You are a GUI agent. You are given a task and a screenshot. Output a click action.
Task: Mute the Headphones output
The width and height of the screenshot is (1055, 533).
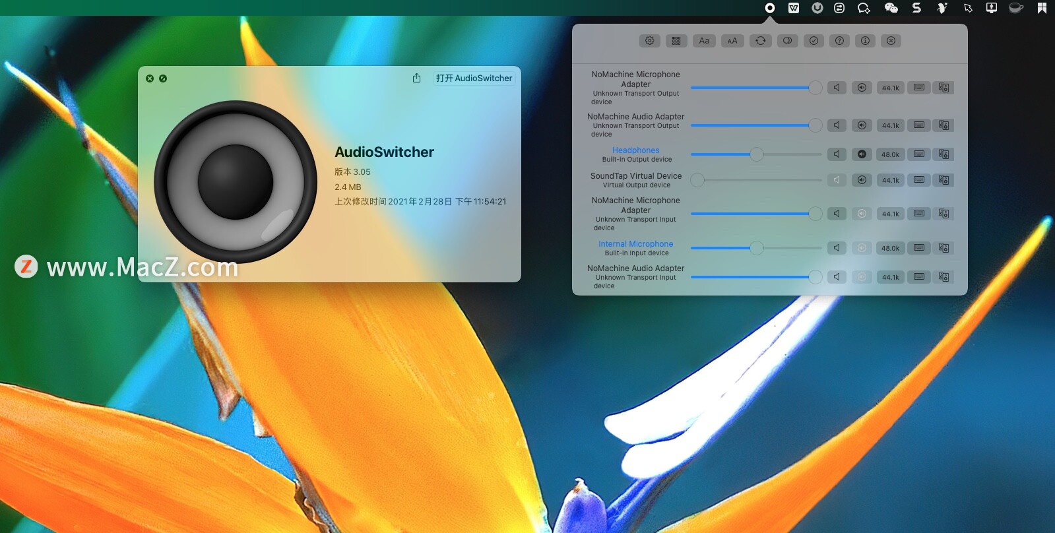click(837, 154)
